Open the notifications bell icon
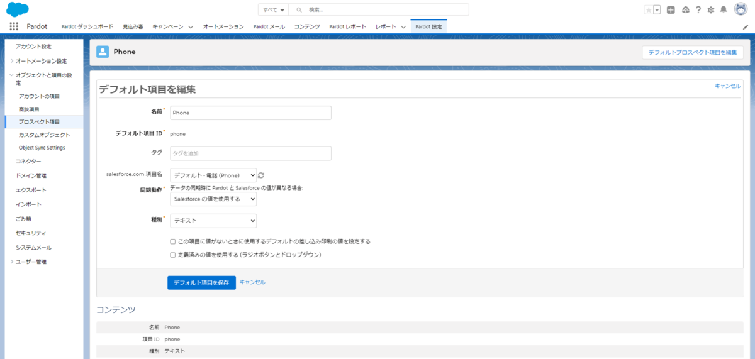 [x=724, y=9]
